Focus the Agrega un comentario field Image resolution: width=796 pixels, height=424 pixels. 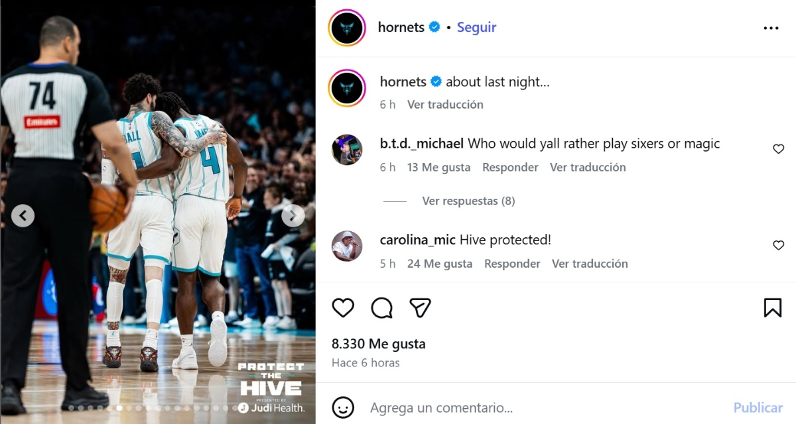coord(544,407)
